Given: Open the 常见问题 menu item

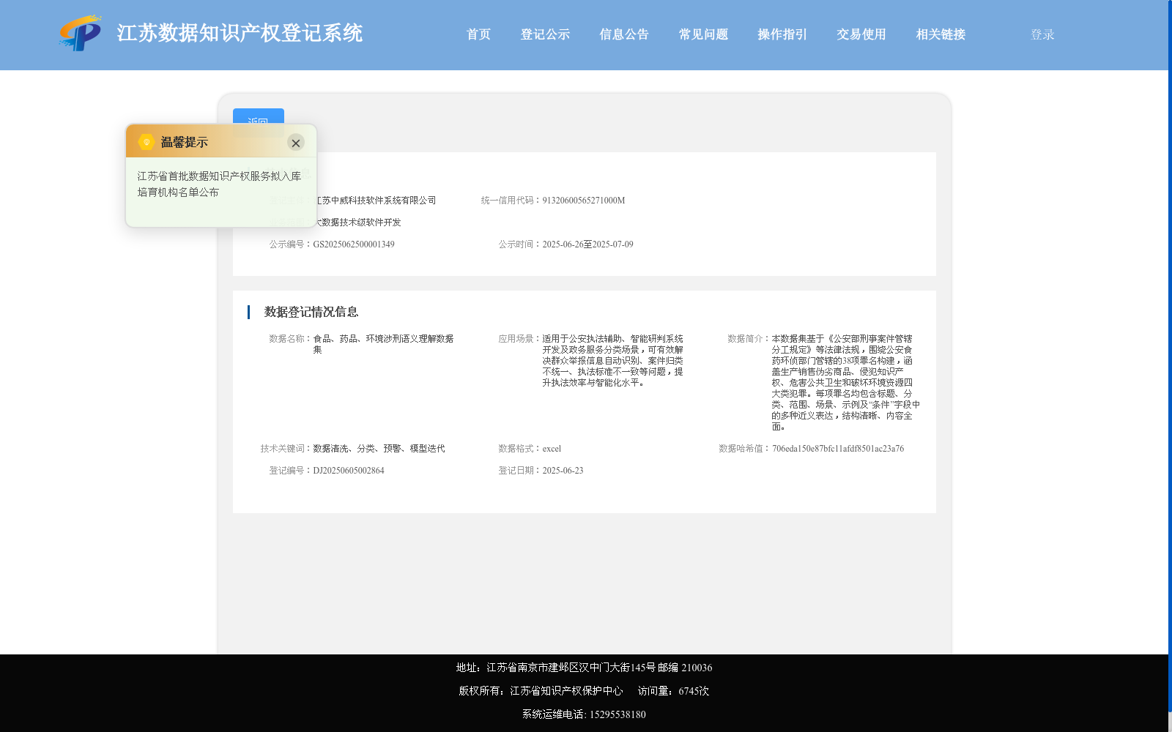Looking at the screenshot, I should tap(703, 34).
